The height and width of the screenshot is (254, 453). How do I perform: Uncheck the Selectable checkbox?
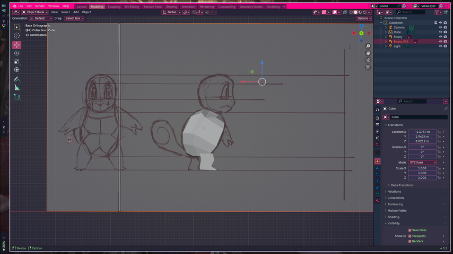[x=410, y=230]
